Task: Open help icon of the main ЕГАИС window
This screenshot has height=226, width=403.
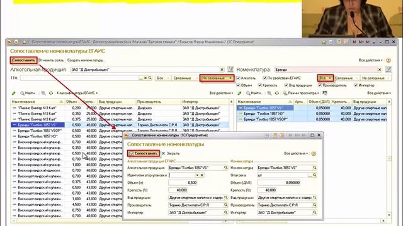Action: pyautogui.click(x=389, y=60)
